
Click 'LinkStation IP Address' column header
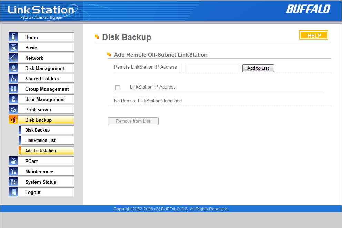153,87
